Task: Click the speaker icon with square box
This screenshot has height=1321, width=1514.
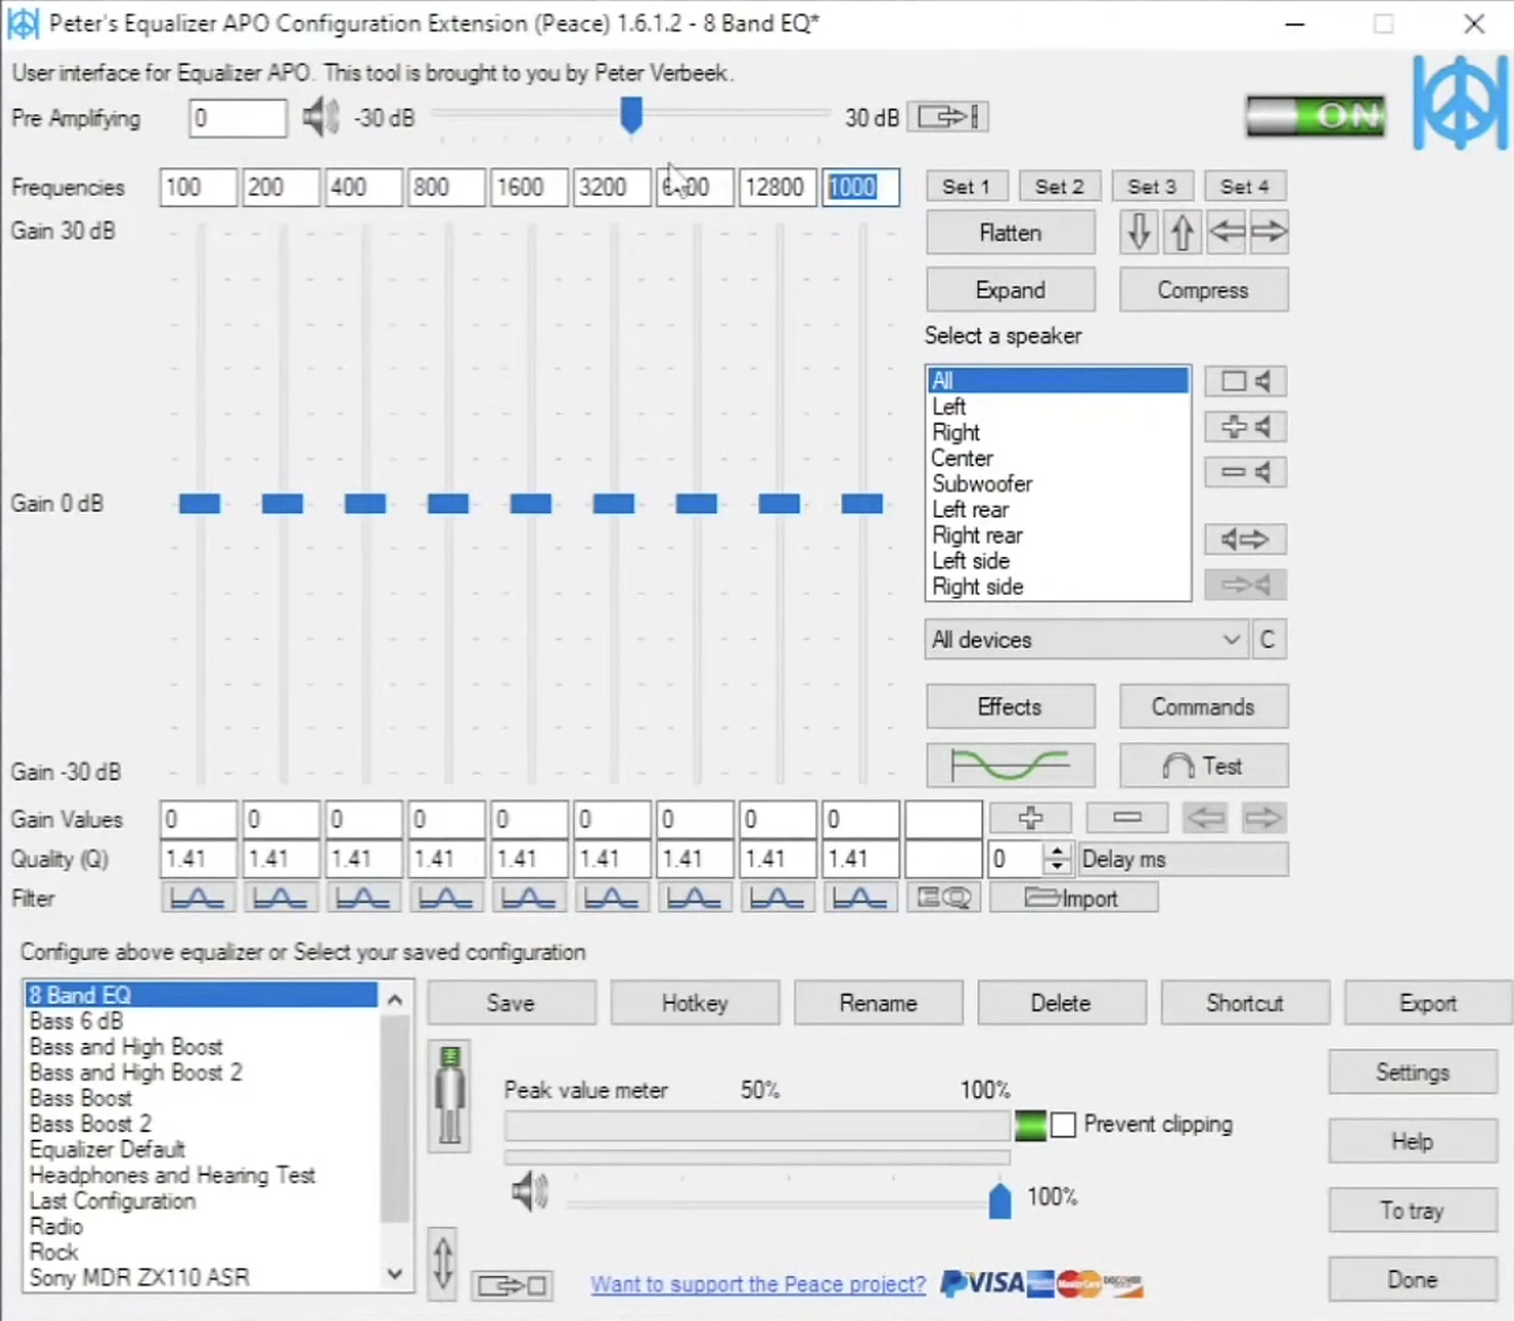Action: [1246, 381]
